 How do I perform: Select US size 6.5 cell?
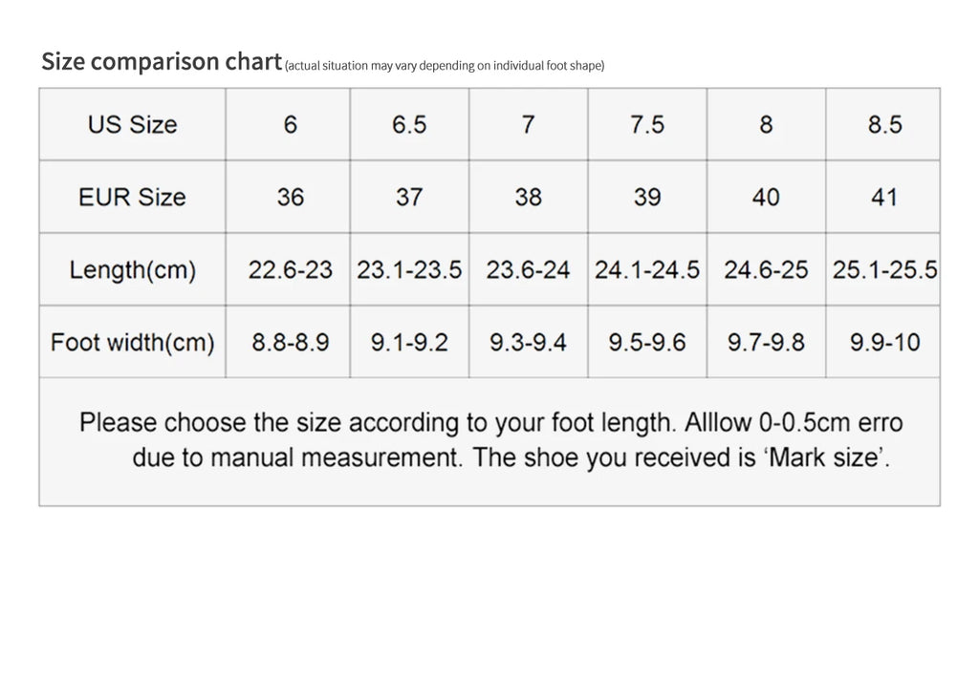pos(409,124)
